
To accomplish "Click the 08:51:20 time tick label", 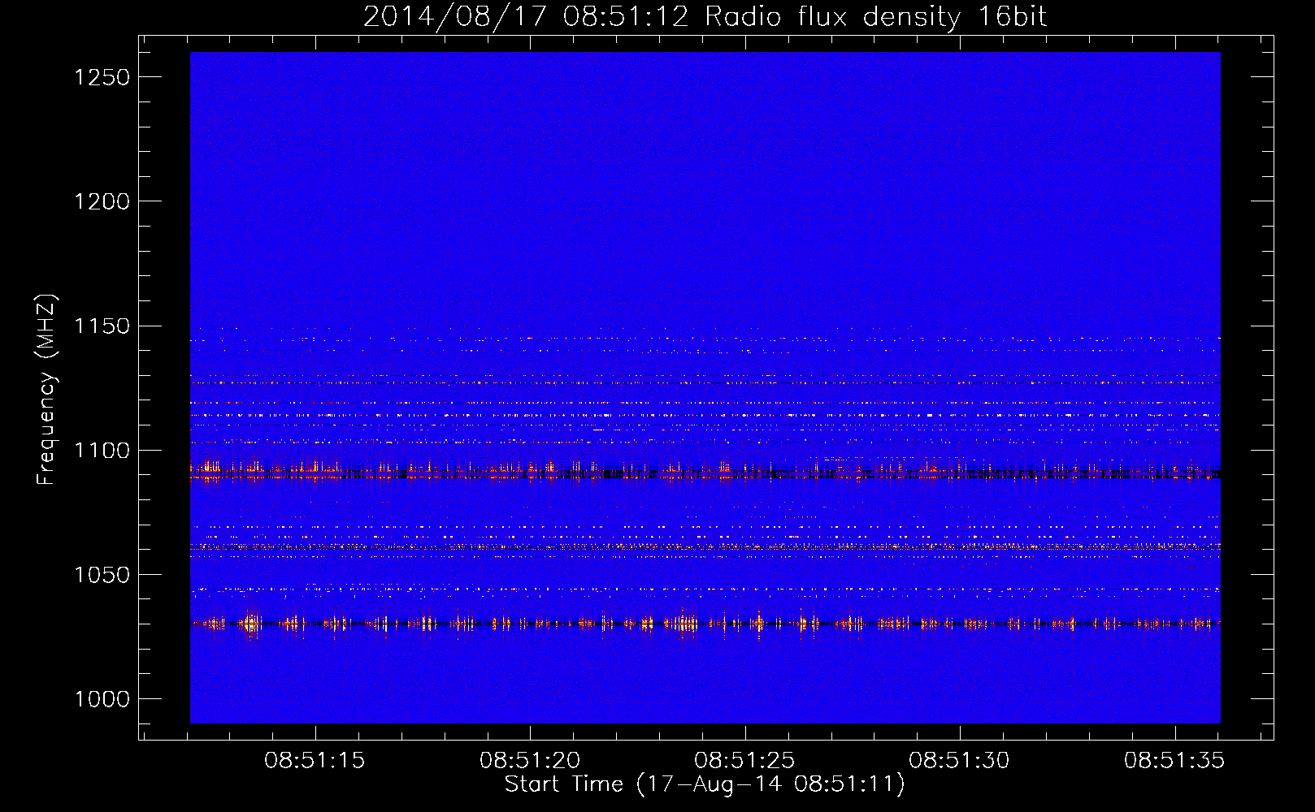I will [x=530, y=761].
